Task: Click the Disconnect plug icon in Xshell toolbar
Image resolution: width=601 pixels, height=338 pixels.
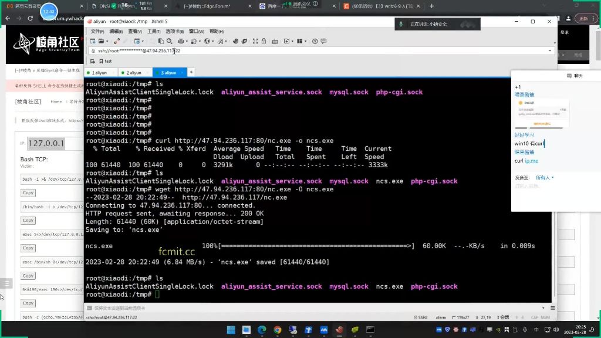Action: point(117,41)
